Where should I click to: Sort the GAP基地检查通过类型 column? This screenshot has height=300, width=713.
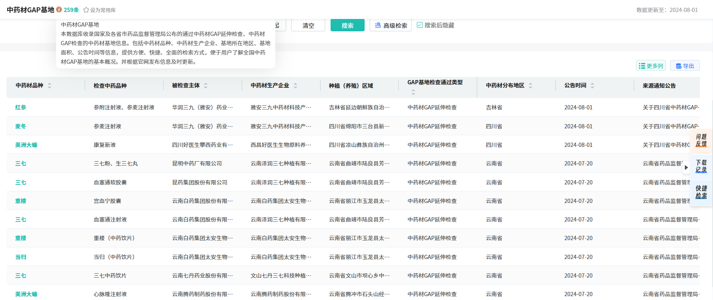(413, 92)
